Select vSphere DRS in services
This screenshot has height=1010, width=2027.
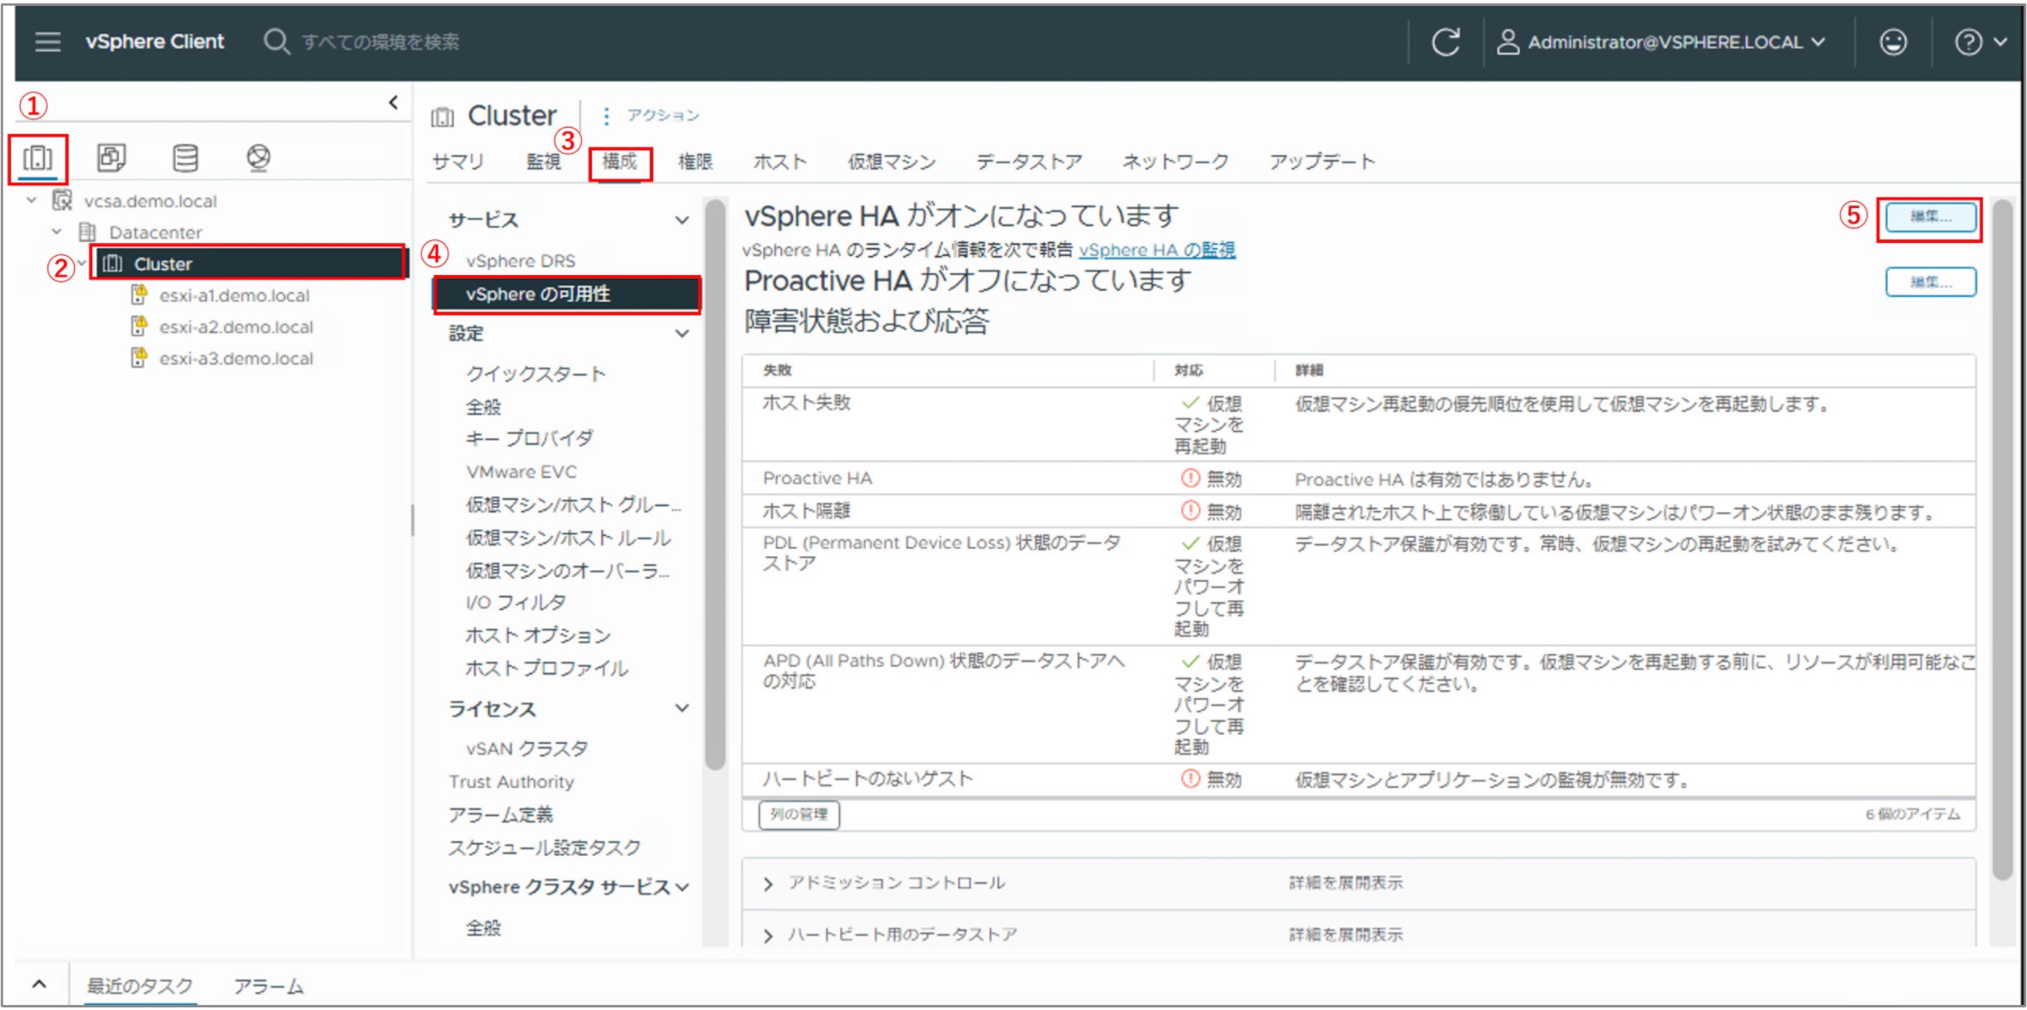[521, 261]
